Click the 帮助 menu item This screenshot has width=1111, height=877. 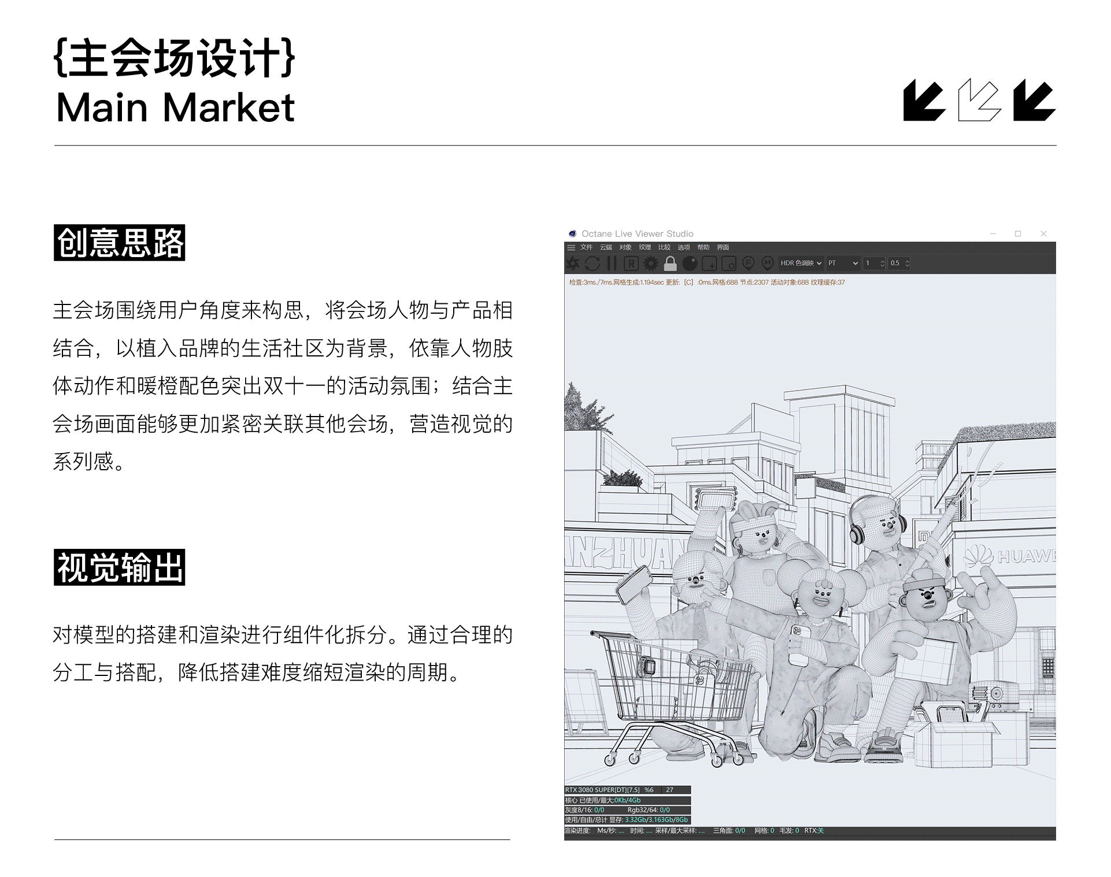point(703,247)
